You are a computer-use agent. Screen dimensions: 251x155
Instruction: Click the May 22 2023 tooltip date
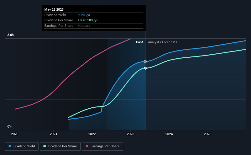tap(54, 9)
